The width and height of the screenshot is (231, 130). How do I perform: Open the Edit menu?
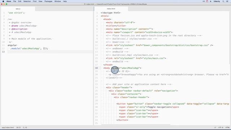pos(19,1)
